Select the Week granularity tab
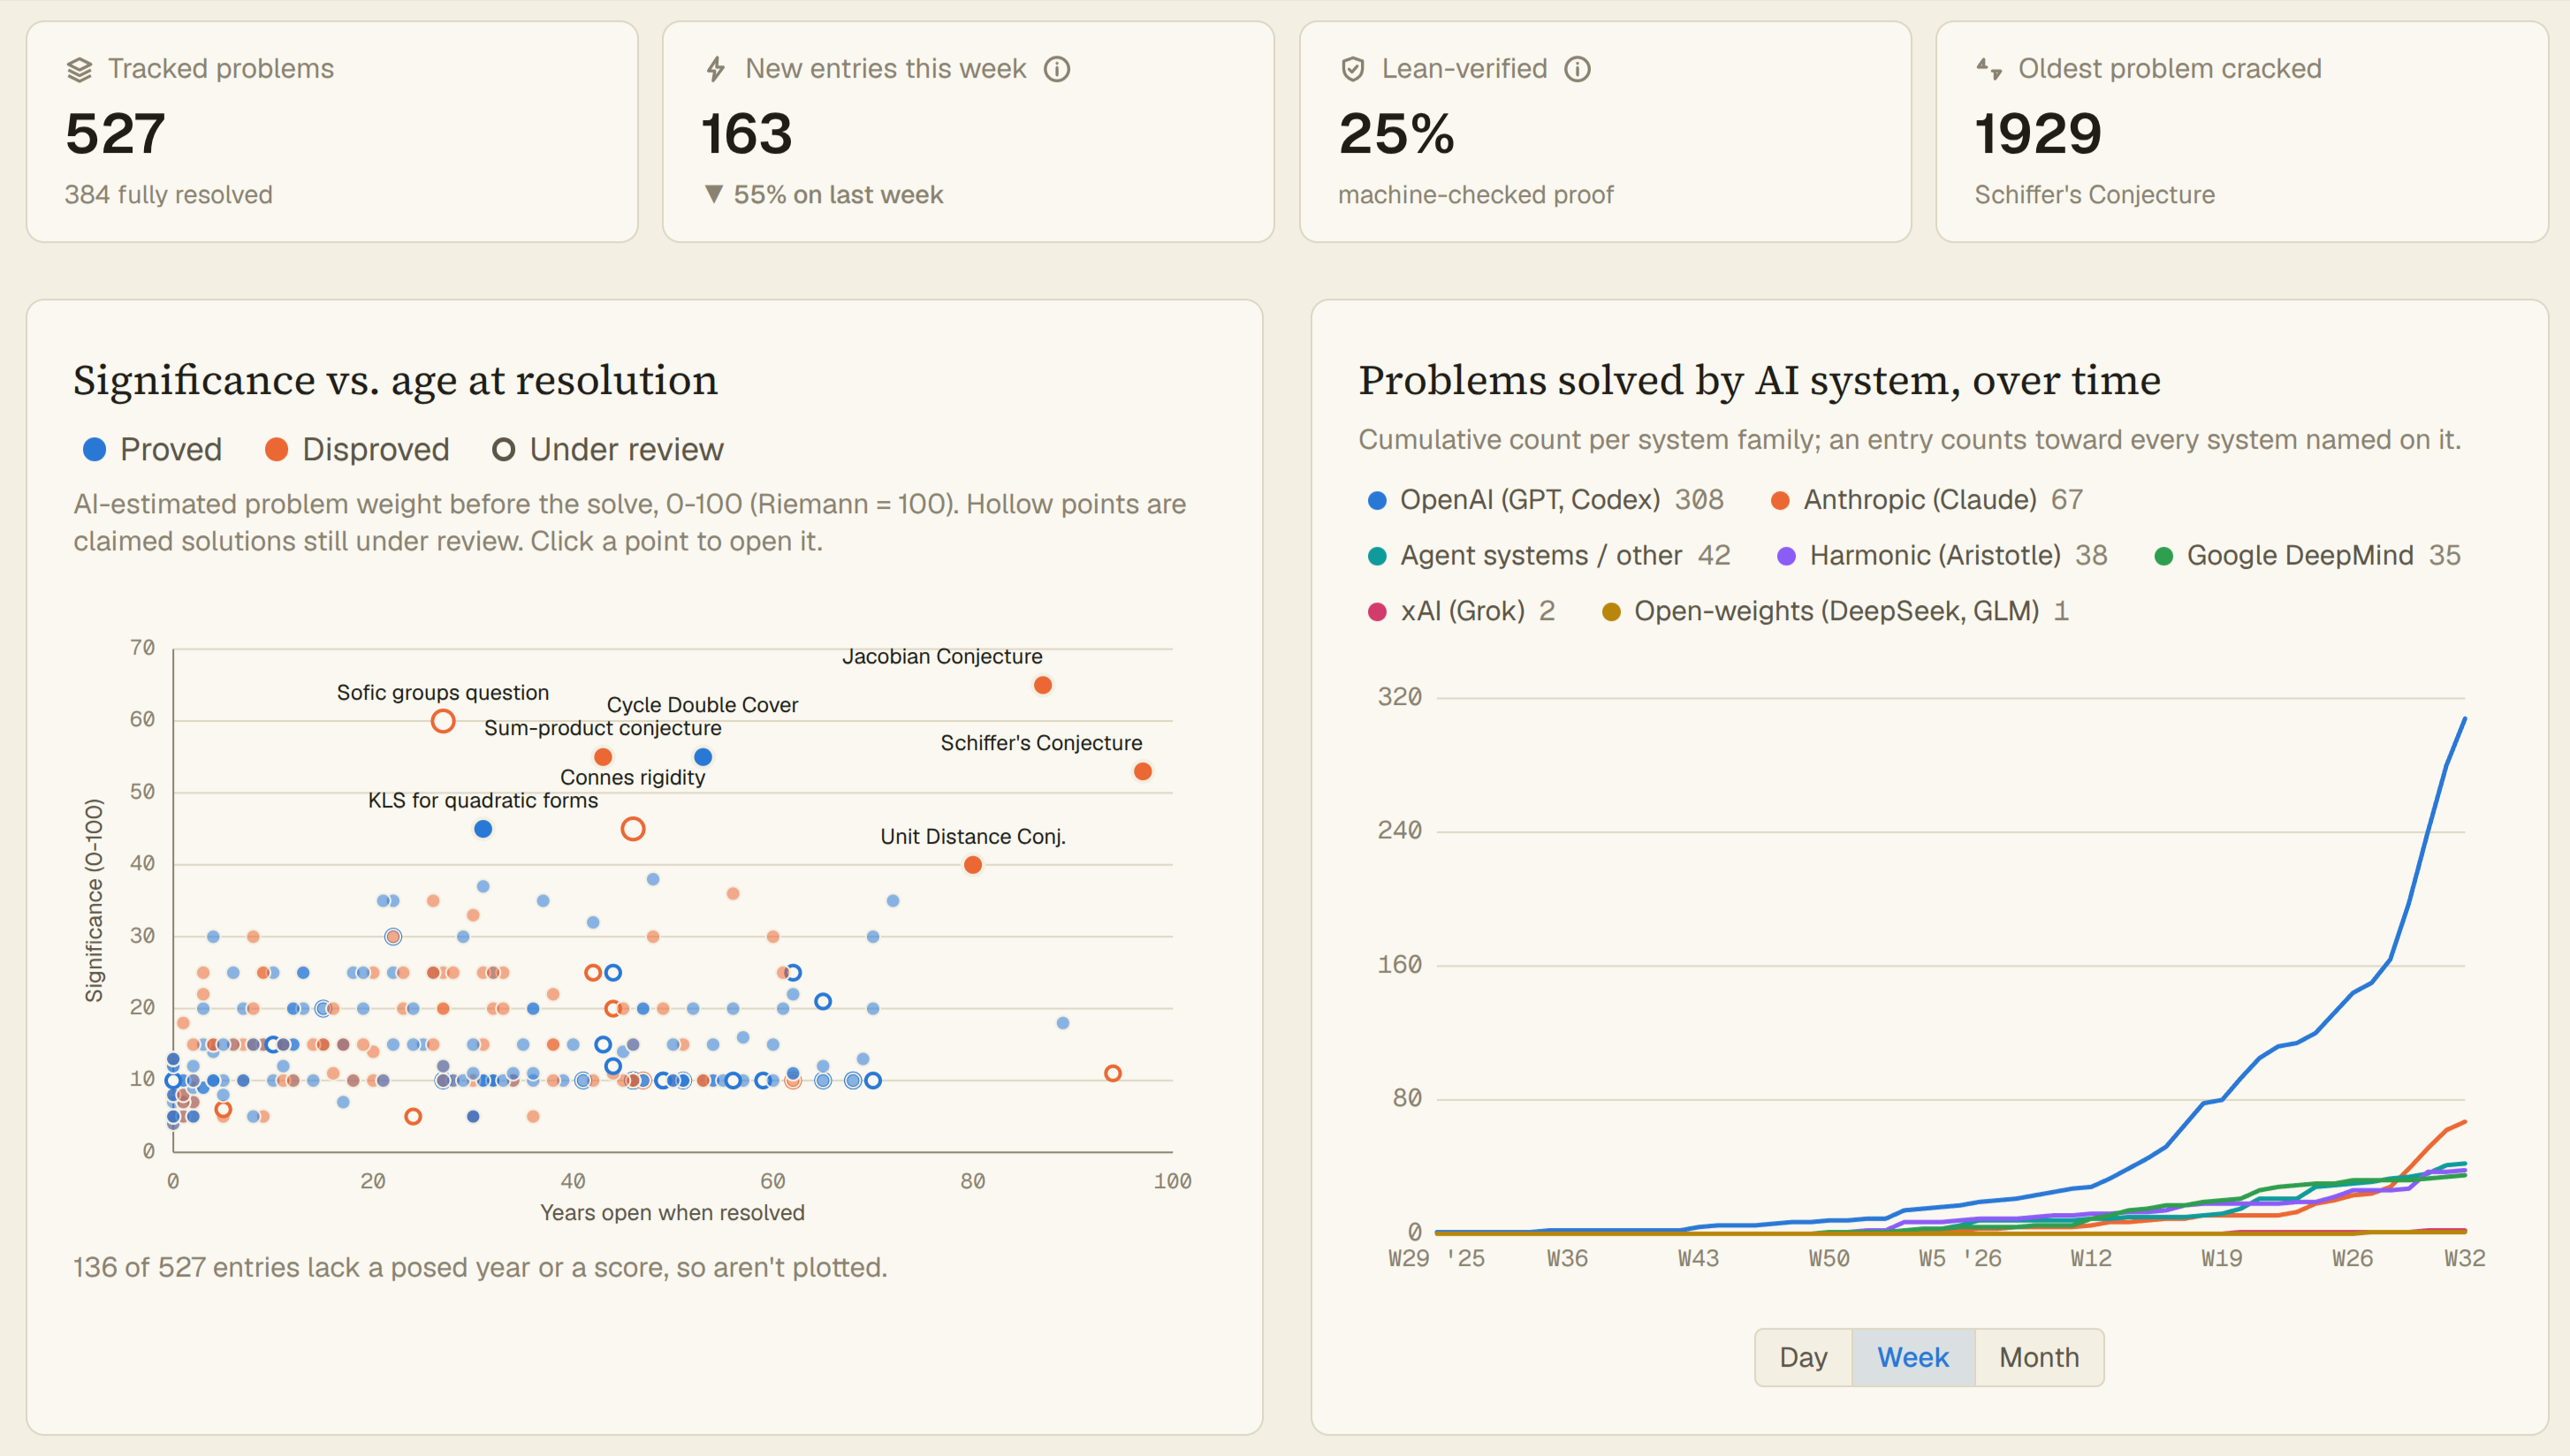The image size is (2570, 1456). [1912, 1357]
